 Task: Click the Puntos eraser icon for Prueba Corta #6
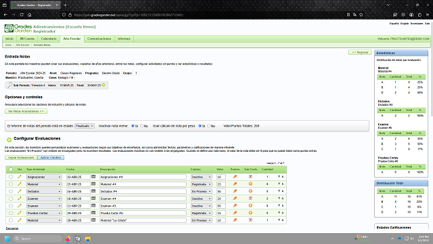point(235,213)
